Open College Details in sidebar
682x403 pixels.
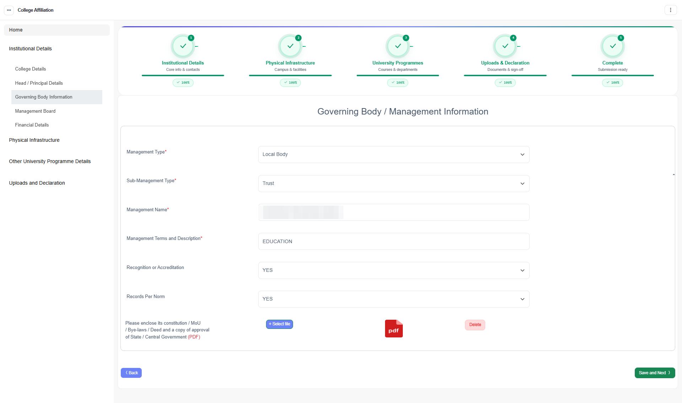[31, 69]
